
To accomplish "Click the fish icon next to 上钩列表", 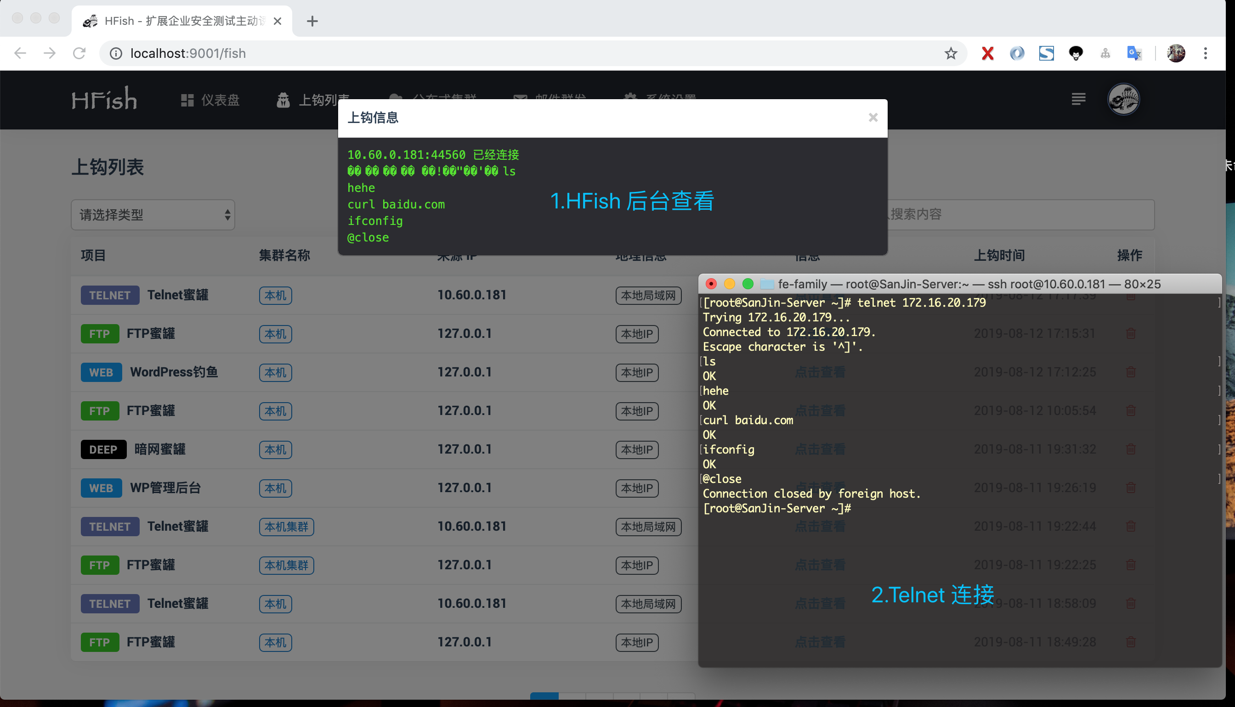I will (x=283, y=100).
